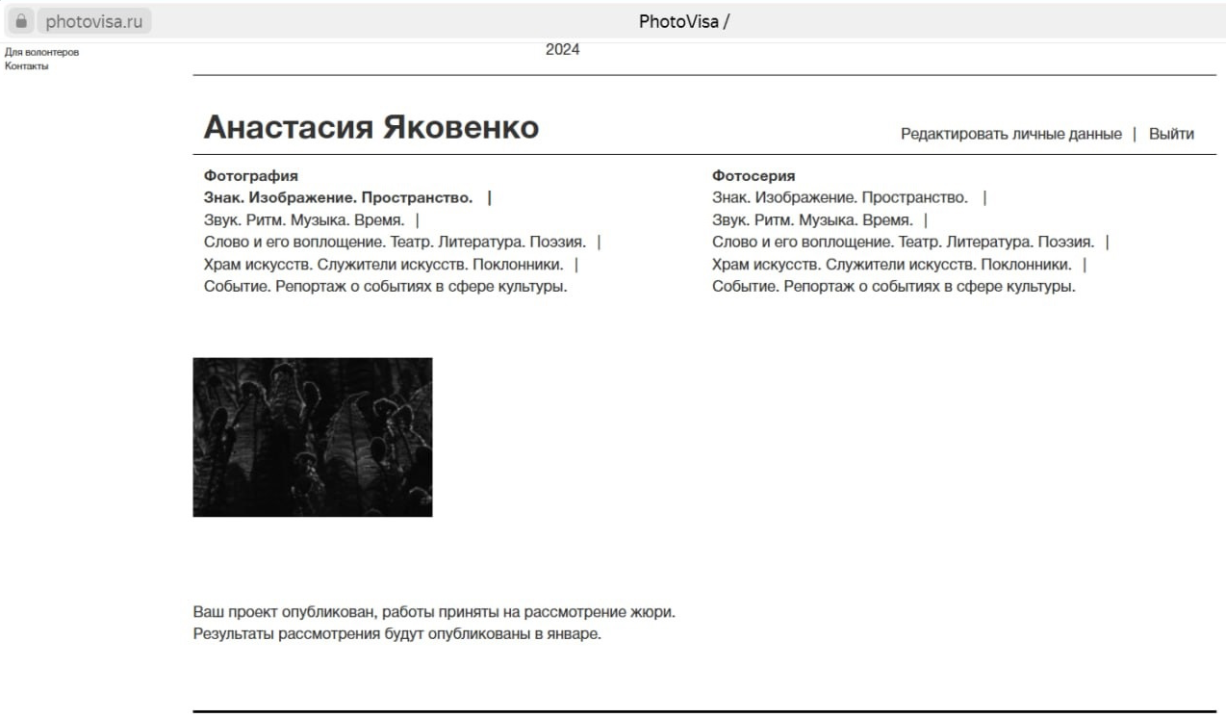Select "Знак. Изображение. Пространство." under Фотосерия
1226x718 pixels.
tap(839, 198)
